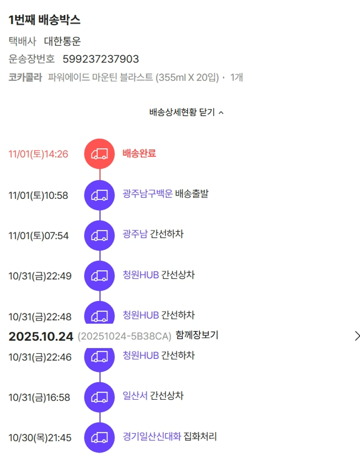Click the 배송완료 status text

[139, 154]
